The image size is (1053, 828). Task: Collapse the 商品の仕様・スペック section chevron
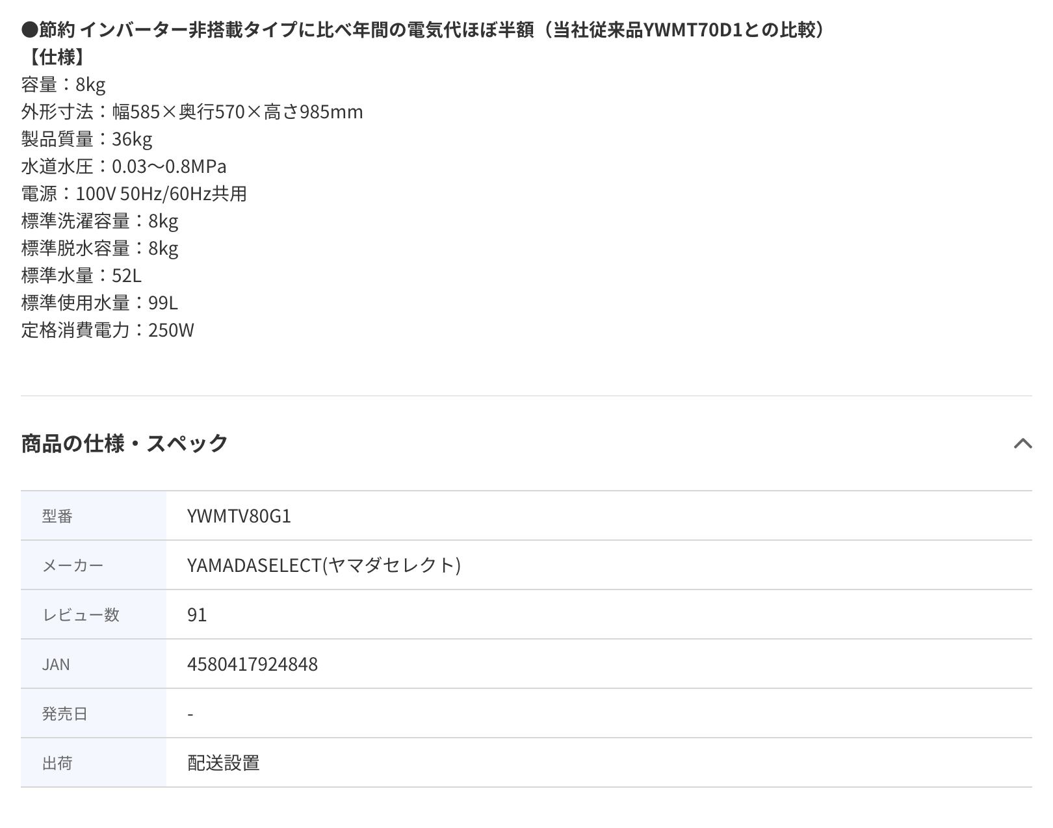point(1022,443)
